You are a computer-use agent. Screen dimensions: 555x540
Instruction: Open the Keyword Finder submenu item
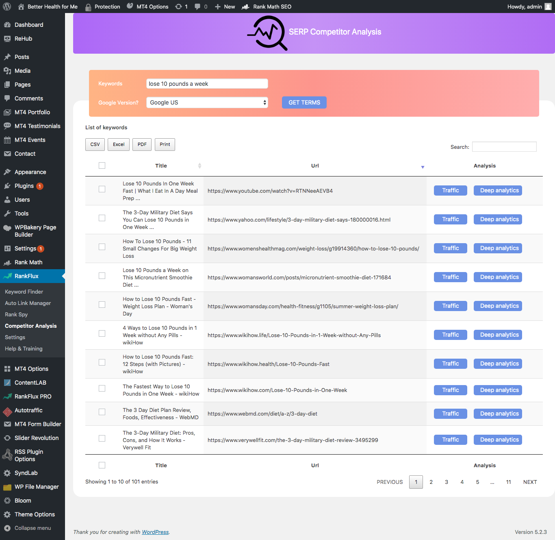click(x=24, y=292)
